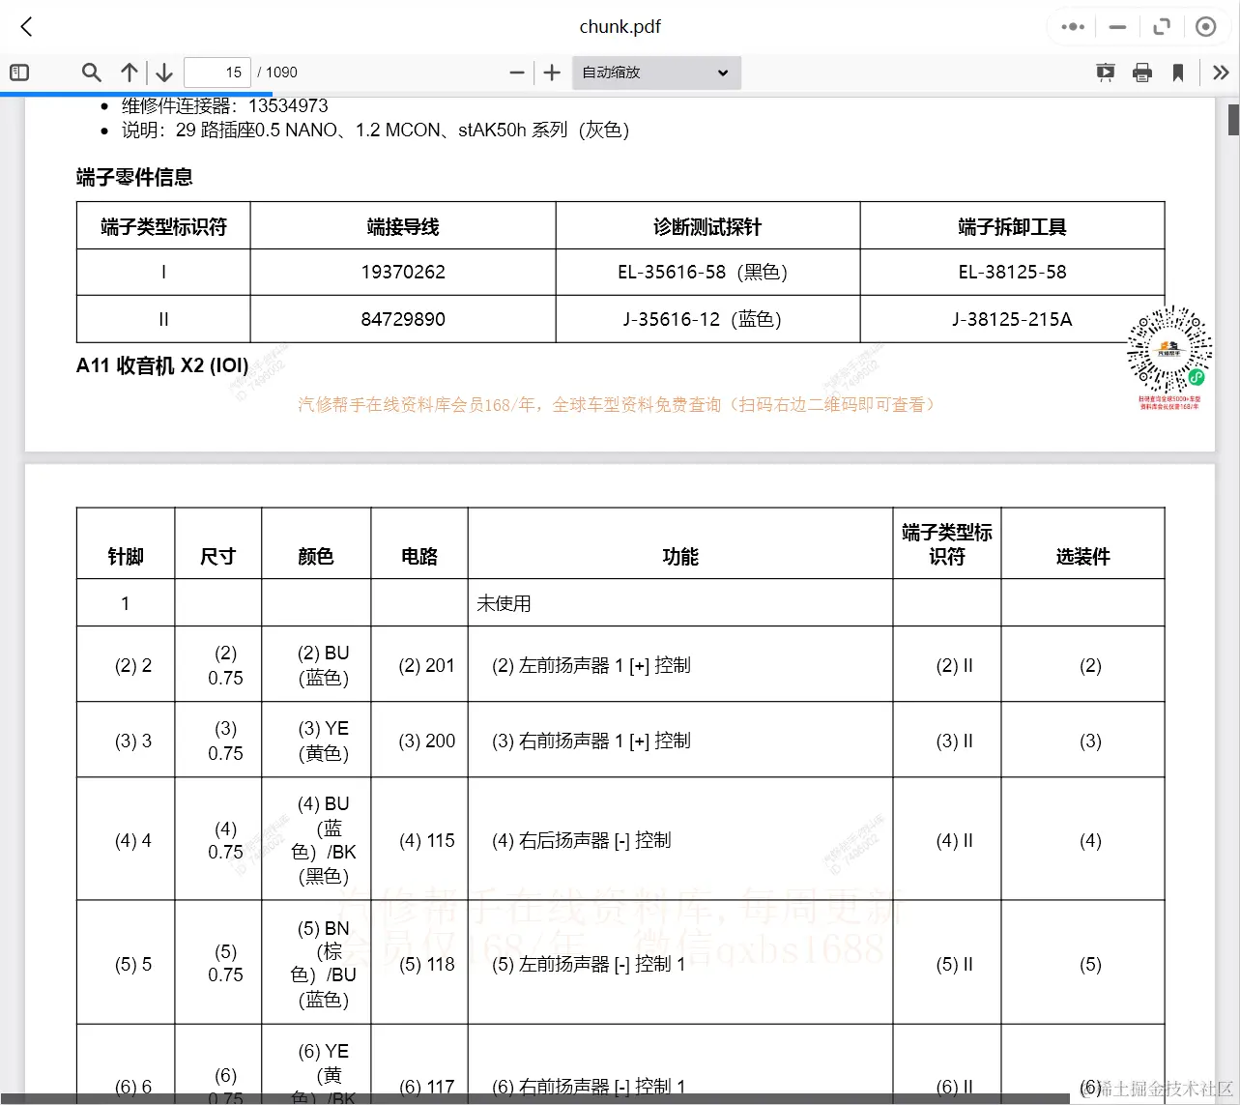This screenshot has height=1105, width=1240.
Task: Open the search magnifier tool
Action: click(x=92, y=73)
